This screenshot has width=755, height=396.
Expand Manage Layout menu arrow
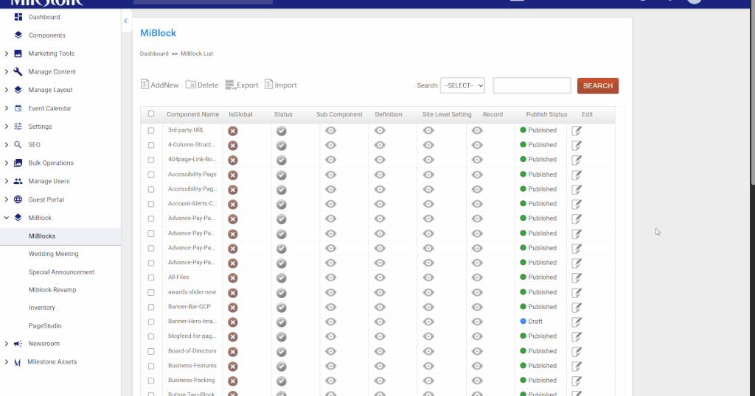pyautogui.click(x=6, y=90)
